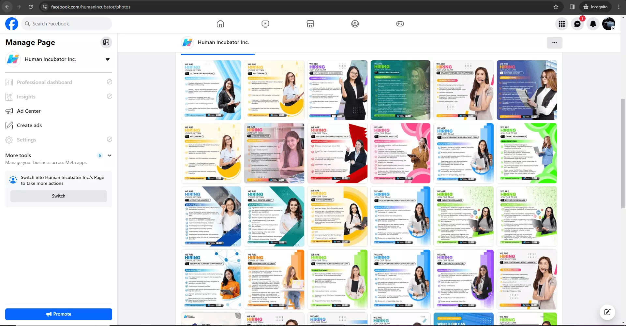Click the page vertical scrollbar
The height and width of the screenshot is (326, 626).
pos(623,153)
